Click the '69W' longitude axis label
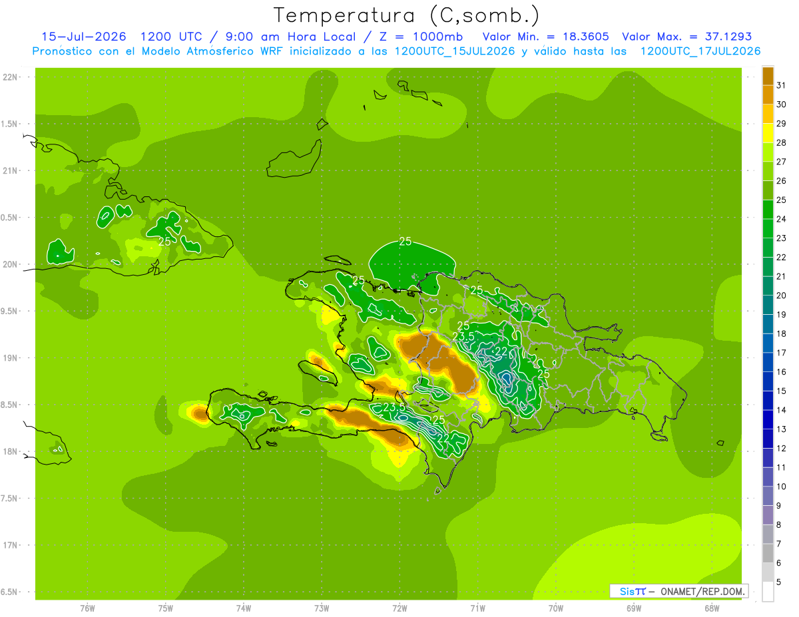799x617 pixels. (x=634, y=608)
